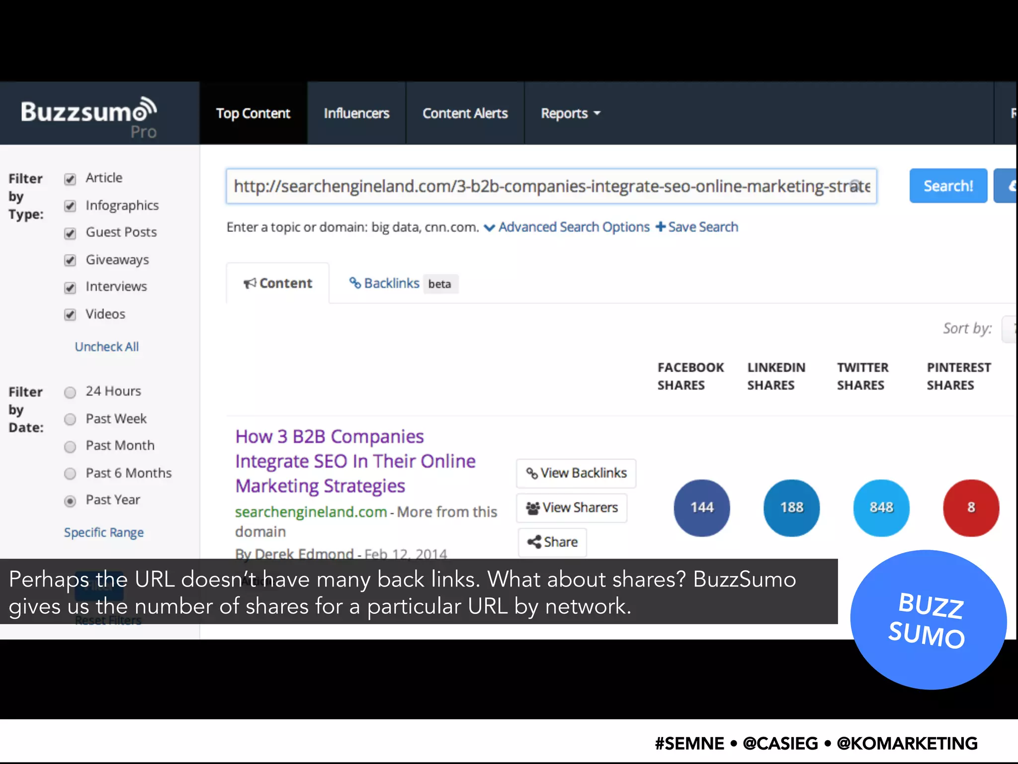Click the megaphone icon on Content tab

pyautogui.click(x=250, y=284)
